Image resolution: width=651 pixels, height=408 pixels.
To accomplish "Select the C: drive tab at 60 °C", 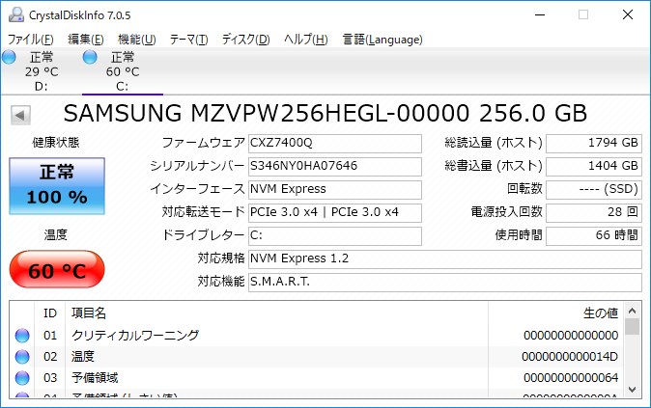I will 123,71.
